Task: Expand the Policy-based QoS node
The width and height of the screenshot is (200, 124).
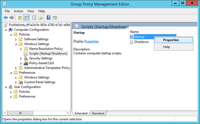Action: (21, 63)
